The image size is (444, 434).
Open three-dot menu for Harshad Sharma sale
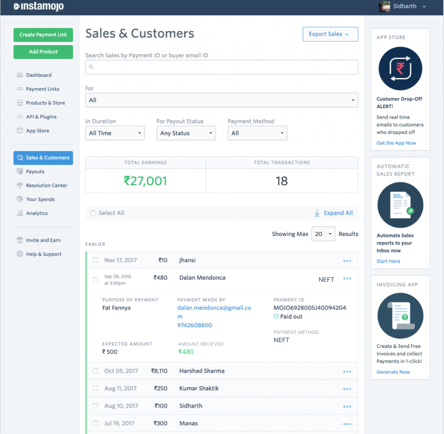point(347,372)
